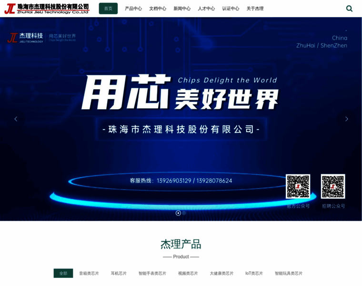Open the 文档中心 menu
The width and height of the screenshot is (362, 286).
[x=158, y=9]
